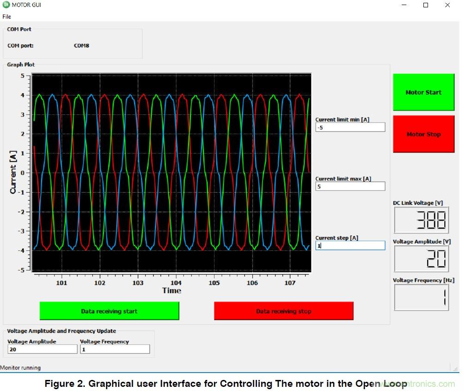Click the Voltage Amplitude LCD display showing 20

click(x=421, y=259)
